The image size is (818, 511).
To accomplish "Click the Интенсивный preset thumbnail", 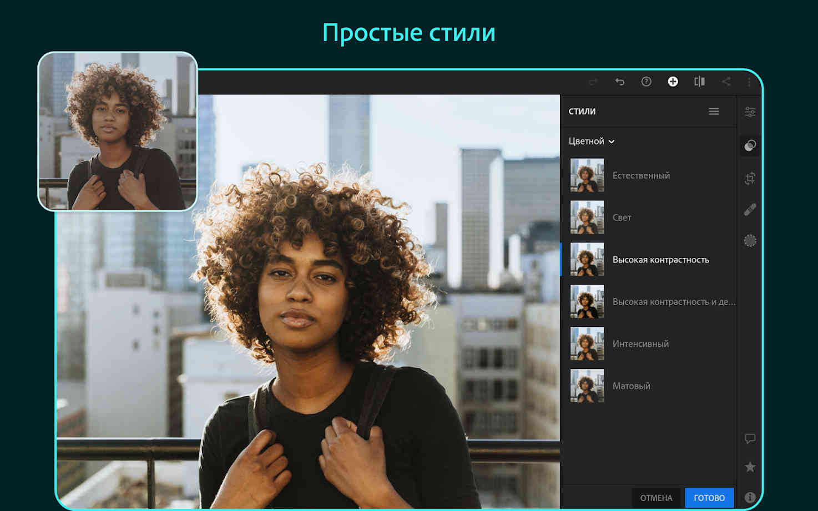I will (x=587, y=344).
